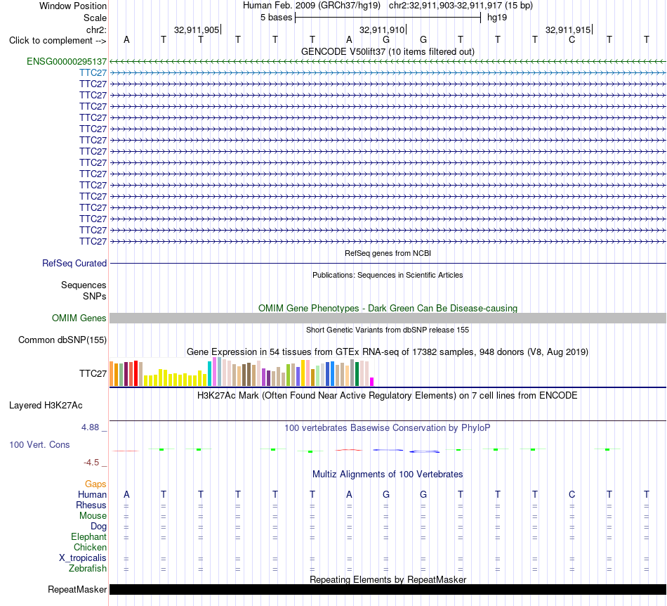
Task: Click 'Human Feb. 2009 (GRCh37/hg19)' header text
Action: [311, 6]
